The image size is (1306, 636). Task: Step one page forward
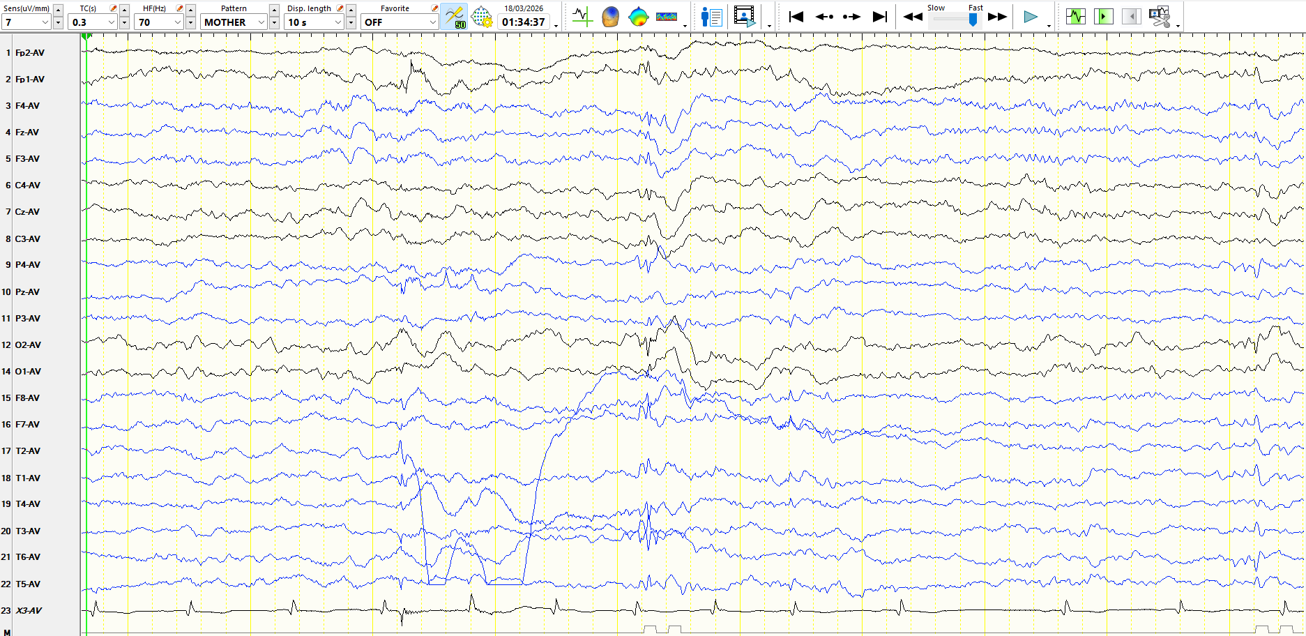851,17
